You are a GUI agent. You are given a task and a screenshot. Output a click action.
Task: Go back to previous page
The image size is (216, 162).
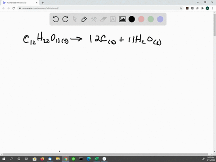pos(4,8)
